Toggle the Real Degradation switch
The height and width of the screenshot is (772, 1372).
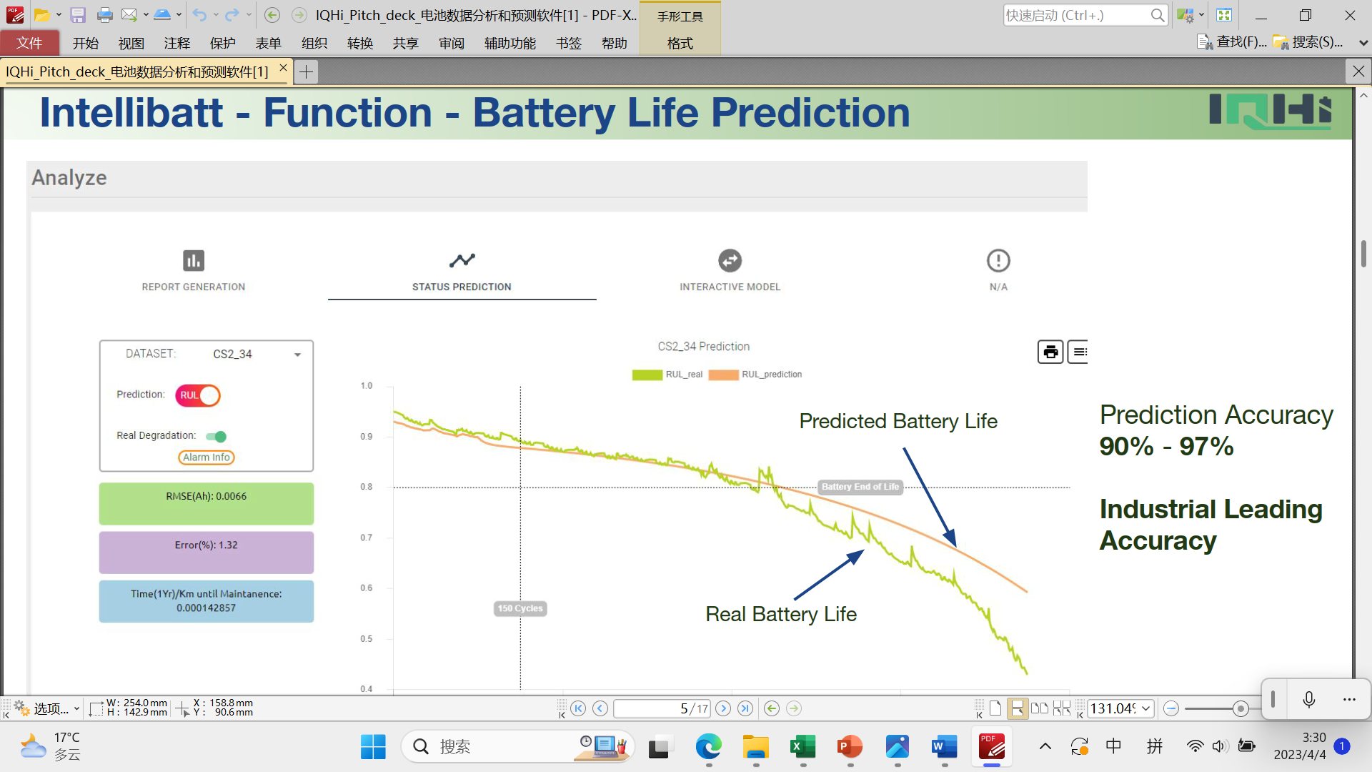(x=216, y=436)
